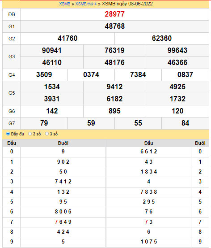Click the red special prize number 28977
This screenshot has height=248, width=211.
tap(114, 14)
